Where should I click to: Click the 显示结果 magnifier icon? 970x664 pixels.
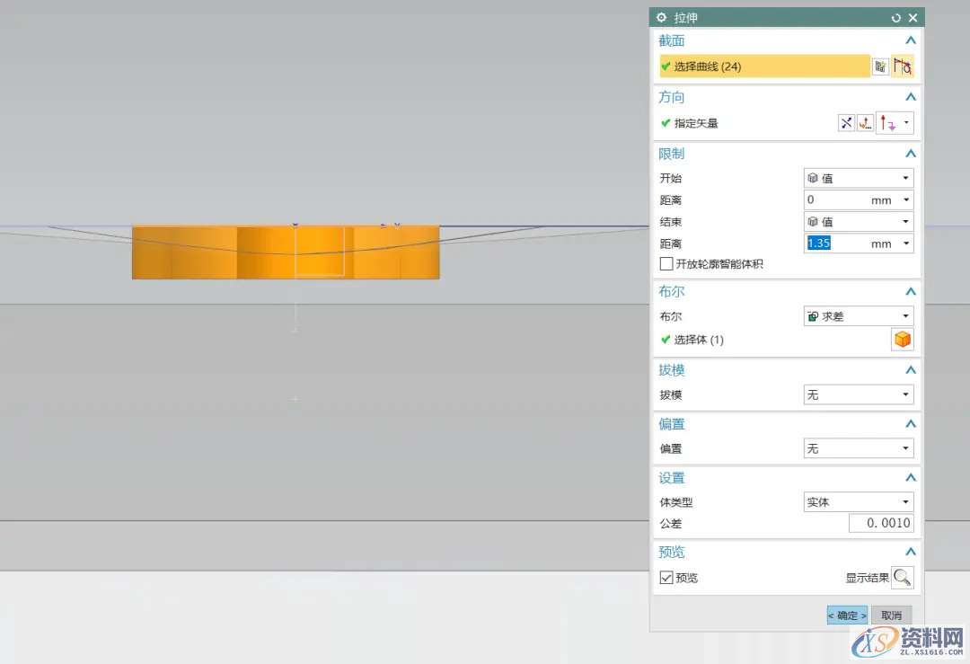[903, 578]
